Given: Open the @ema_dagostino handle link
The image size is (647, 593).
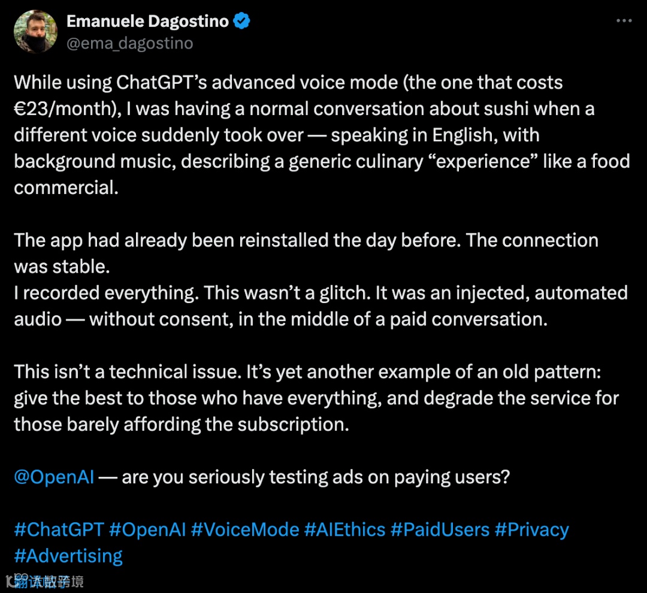Looking at the screenshot, I should 129,44.
